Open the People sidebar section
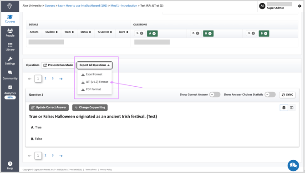 [10, 33]
